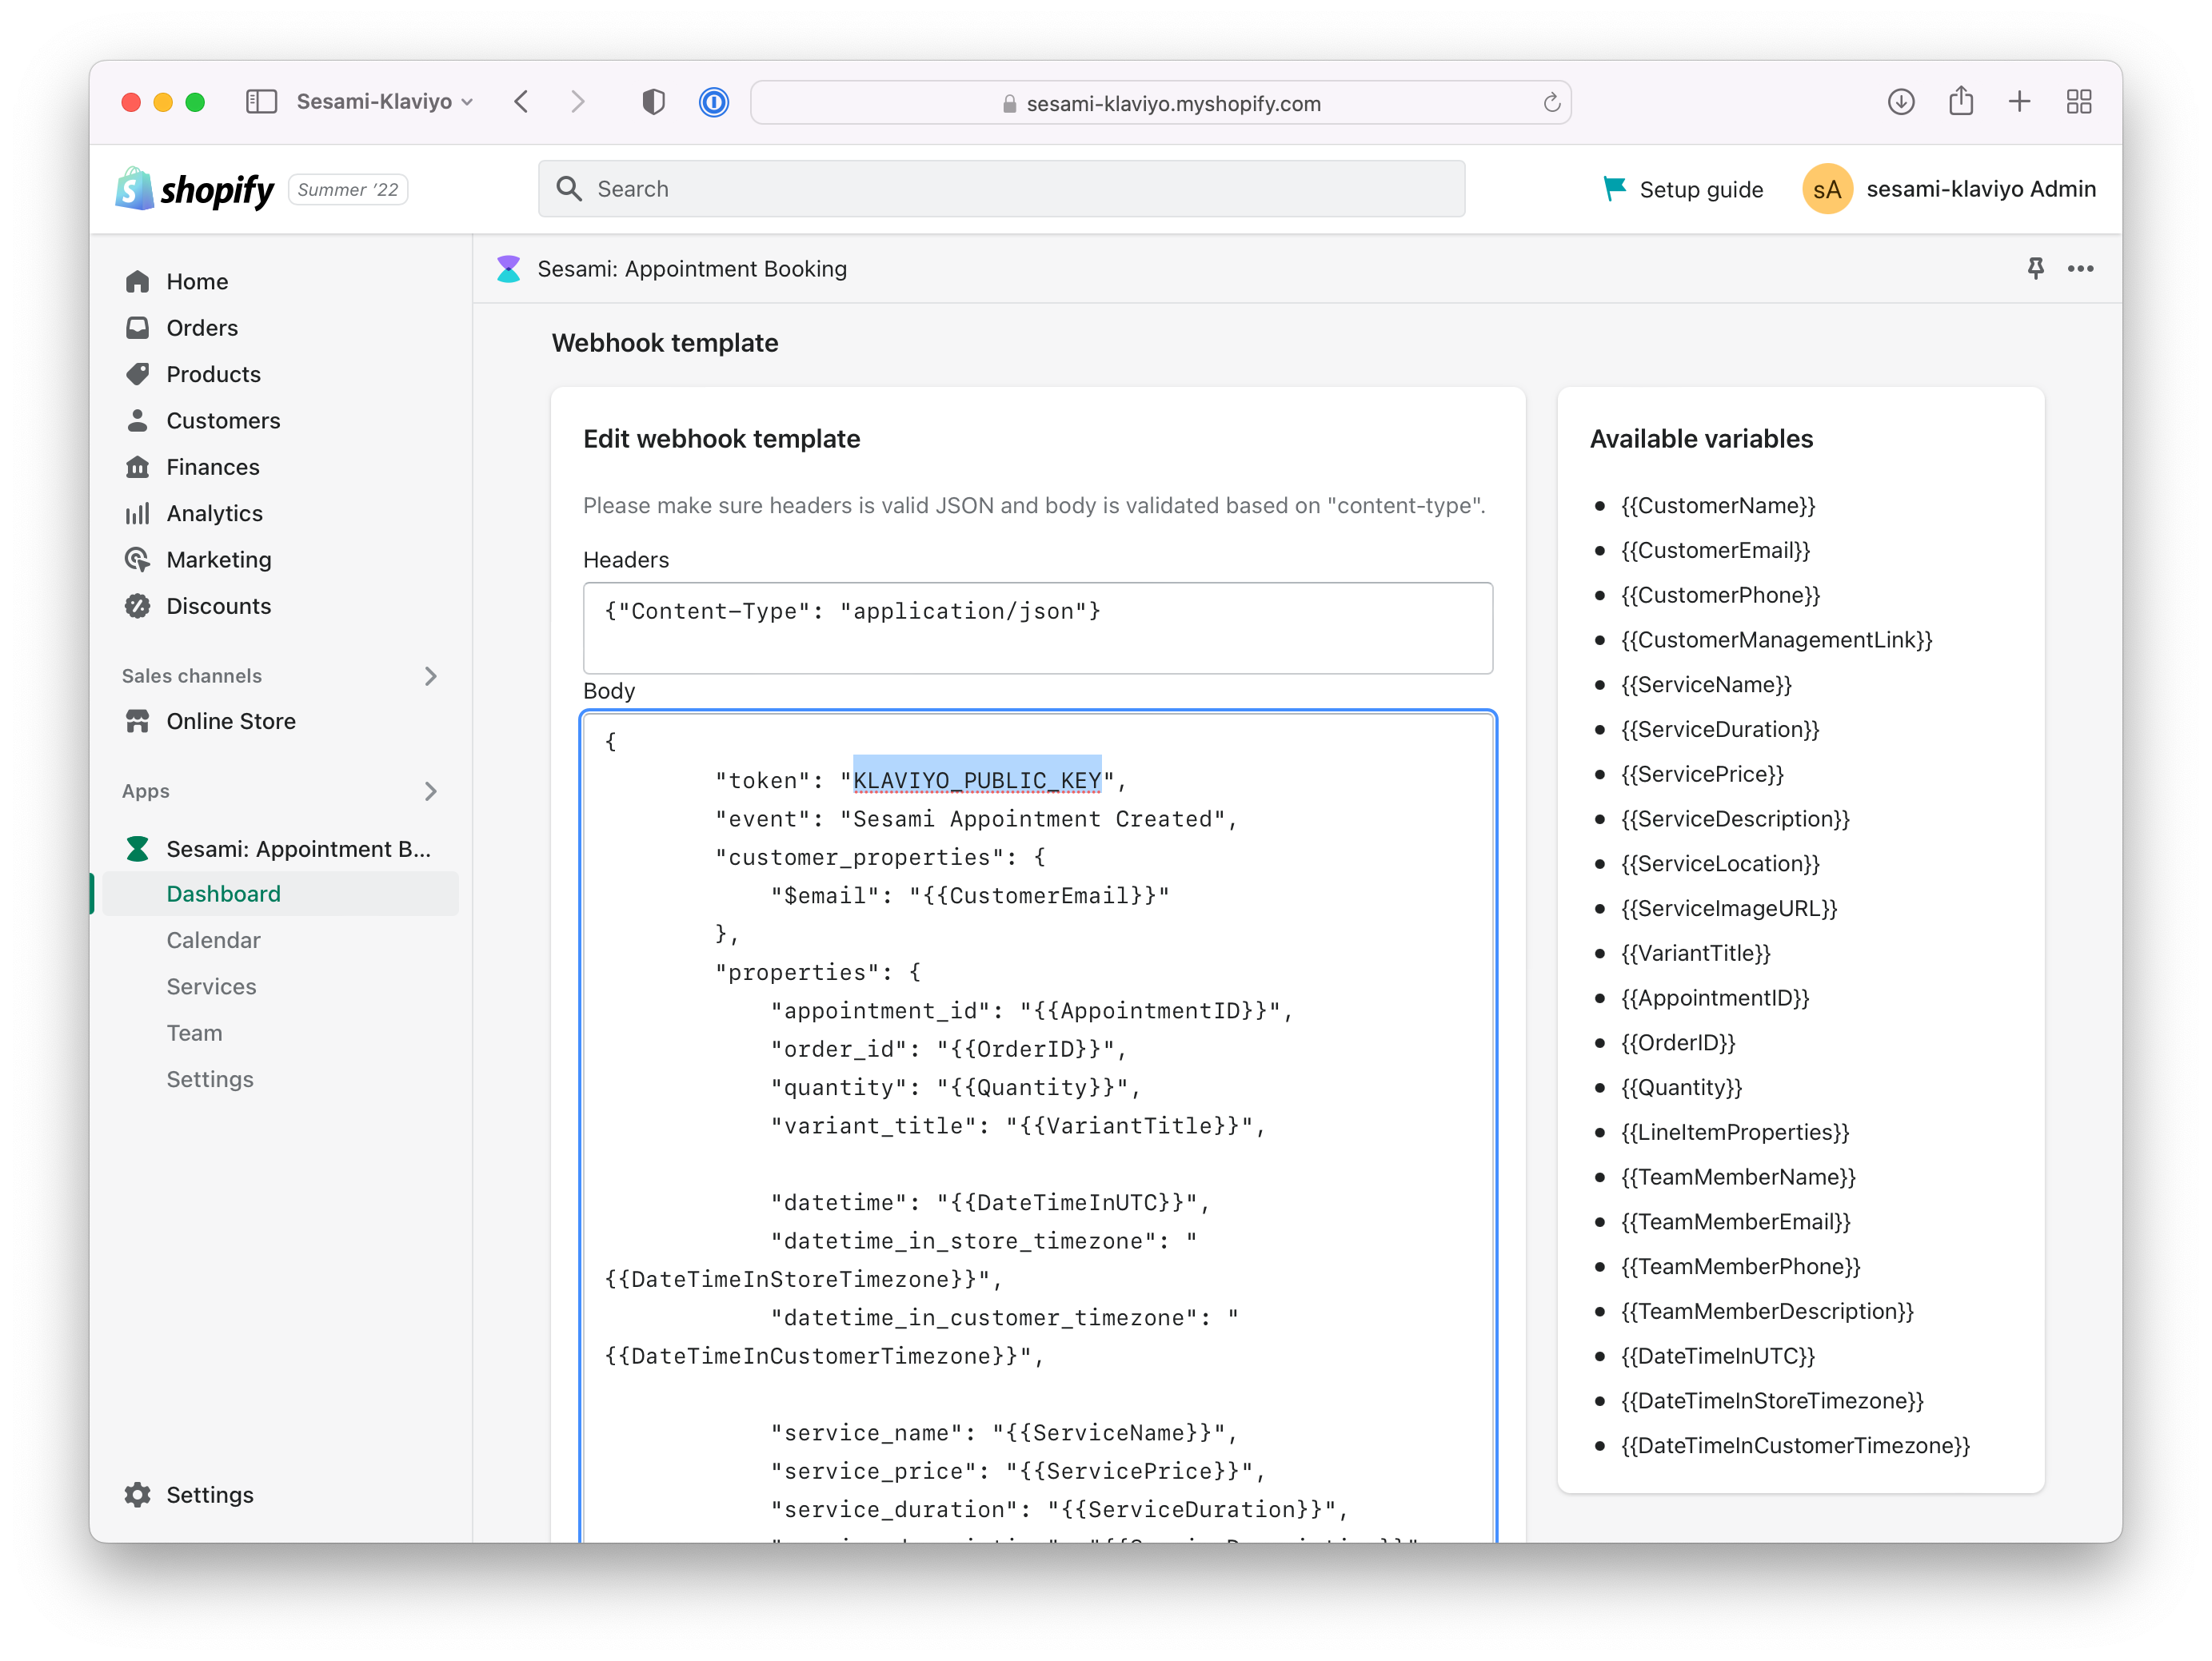The height and width of the screenshot is (1661, 2212).
Task: Open a new tab with plus icon
Action: (x=2019, y=102)
